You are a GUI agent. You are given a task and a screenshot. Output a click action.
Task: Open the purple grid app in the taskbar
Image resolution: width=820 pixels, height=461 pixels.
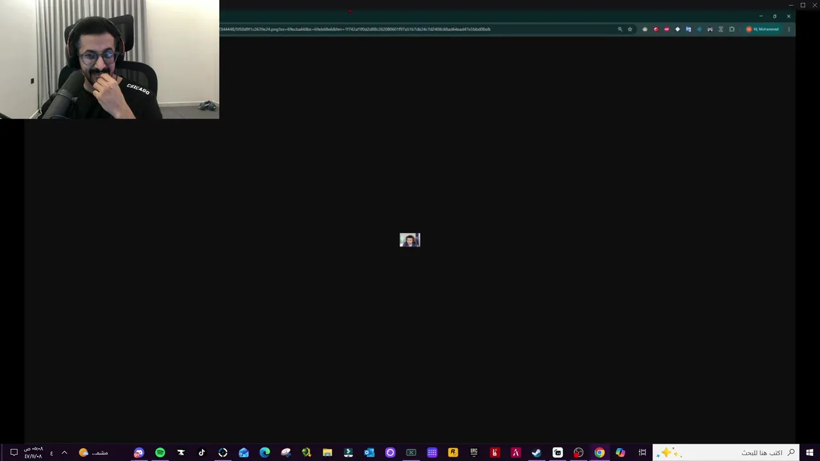[432, 453]
